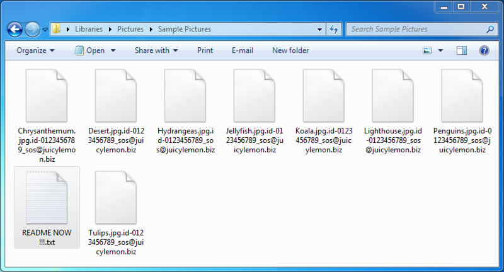Expand the view options dropdown arrow
The image size is (504, 272).
pos(440,50)
